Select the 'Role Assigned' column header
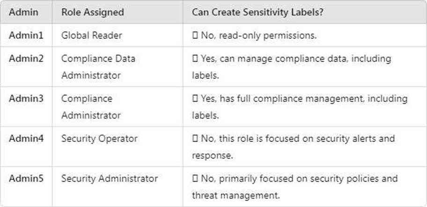427x207 pixels. (92, 12)
